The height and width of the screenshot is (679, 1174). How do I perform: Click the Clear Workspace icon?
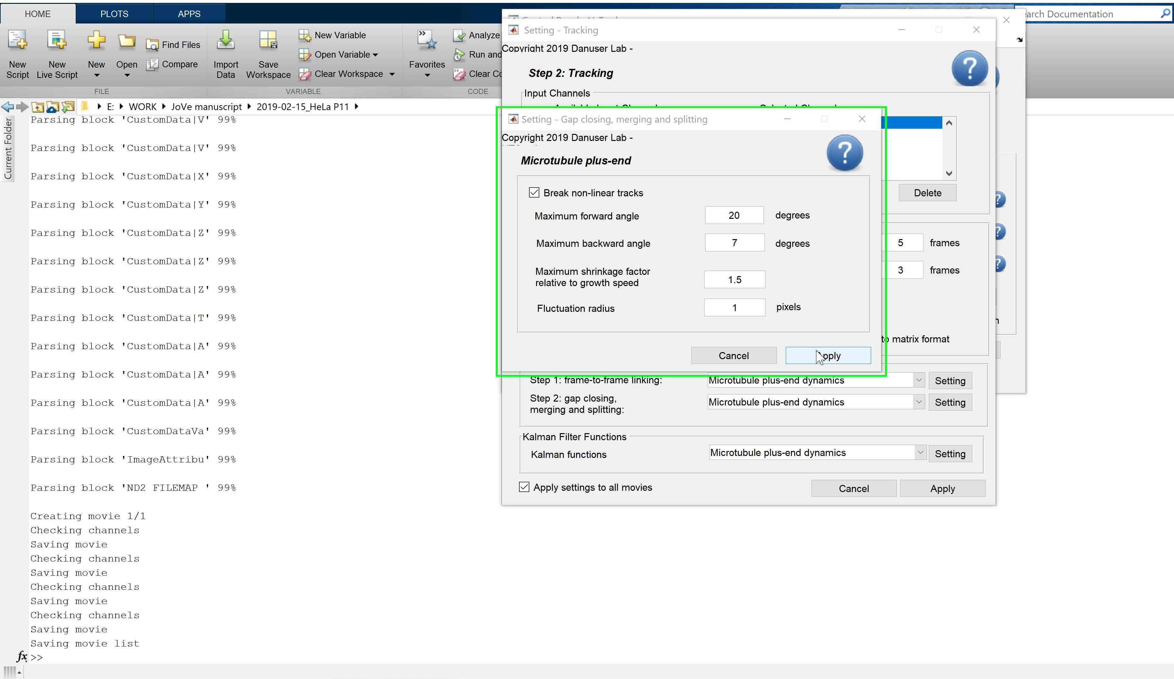pyautogui.click(x=305, y=74)
